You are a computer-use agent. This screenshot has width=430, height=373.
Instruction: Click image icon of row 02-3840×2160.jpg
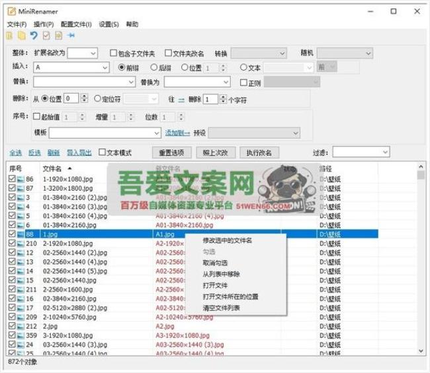tap(21, 298)
